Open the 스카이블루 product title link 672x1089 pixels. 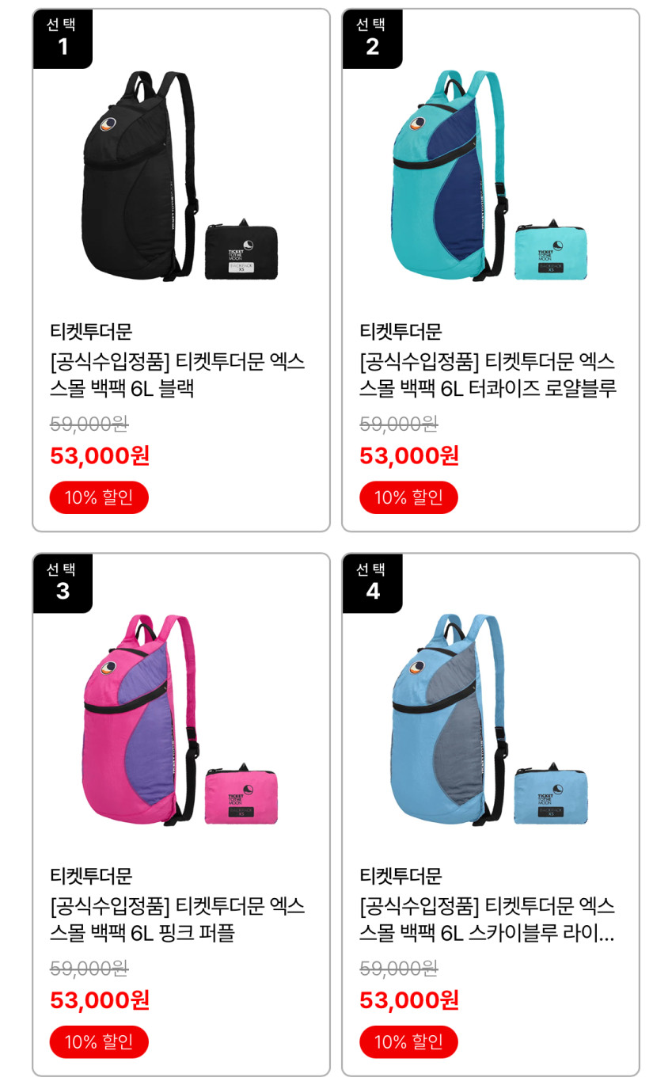[x=488, y=920]
